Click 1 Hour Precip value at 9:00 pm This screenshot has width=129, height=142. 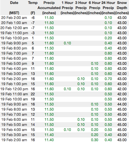pos(67,43)
